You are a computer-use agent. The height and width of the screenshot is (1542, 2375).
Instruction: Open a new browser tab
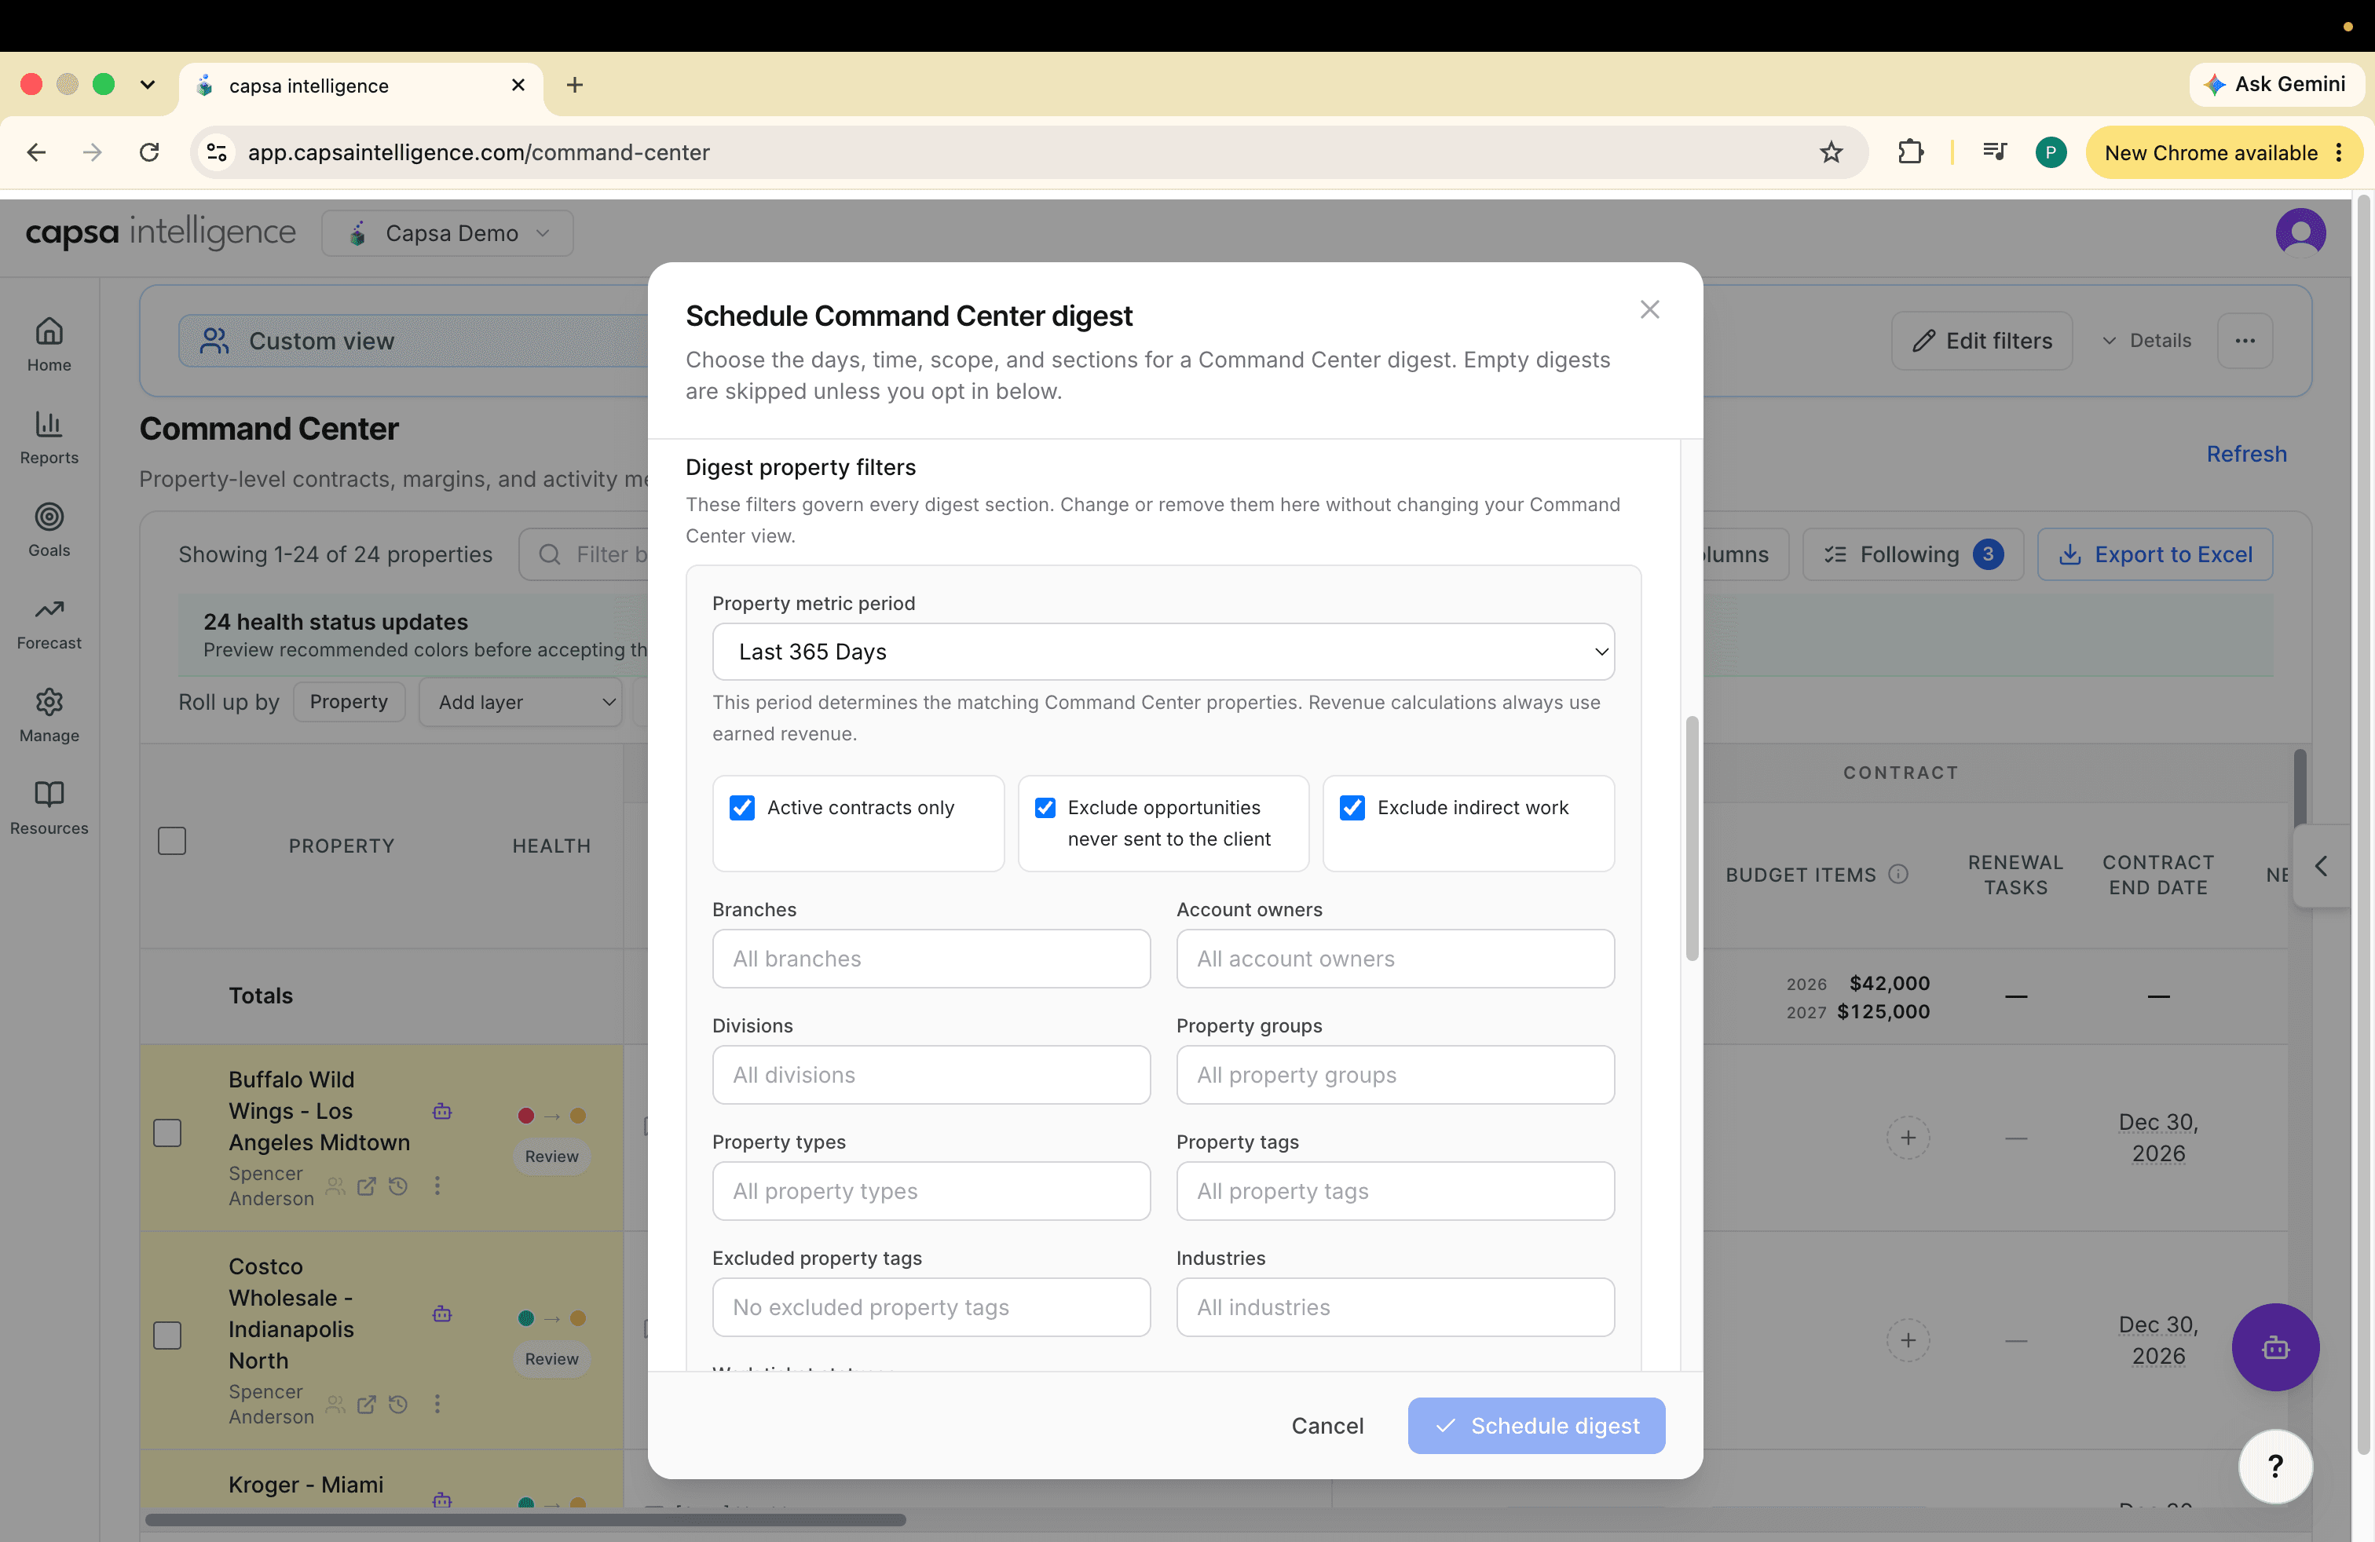[575, 85]
